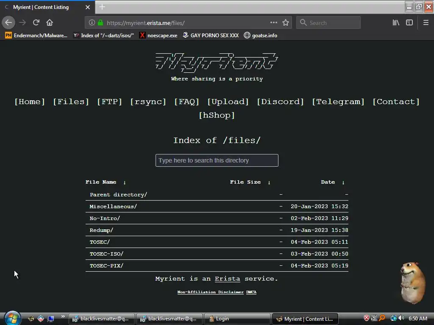Click the forward navigation arrow
This screenshot has width=434, height=325.
click(x=22, y=23)
